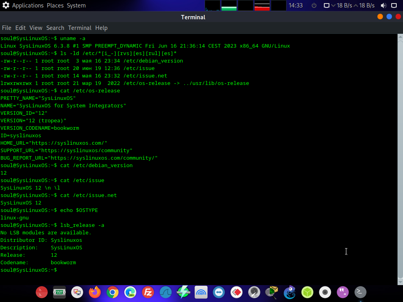Click the 'uname -a' command line

(x=43, y=38)
